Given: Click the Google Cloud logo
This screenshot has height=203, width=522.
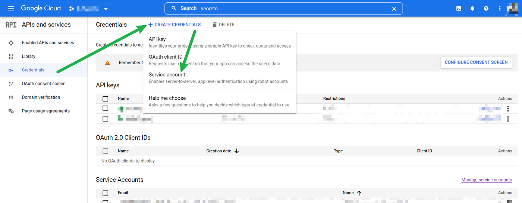Looking at the screenshot, I should point(41,8).
